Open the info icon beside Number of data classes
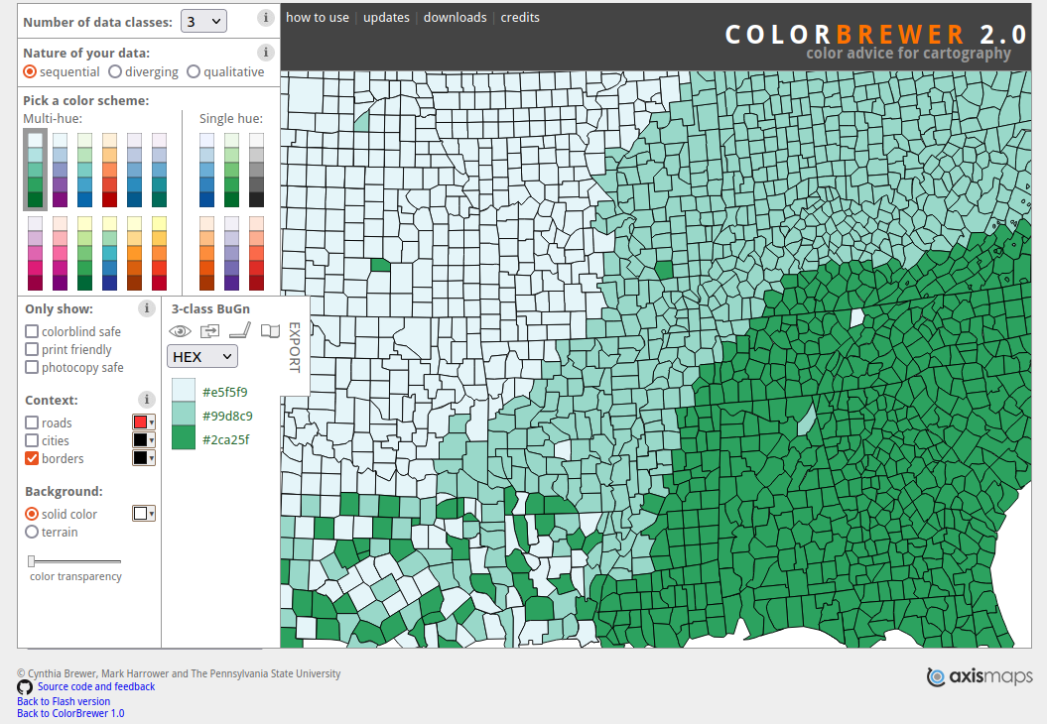 tap(266, 17)
